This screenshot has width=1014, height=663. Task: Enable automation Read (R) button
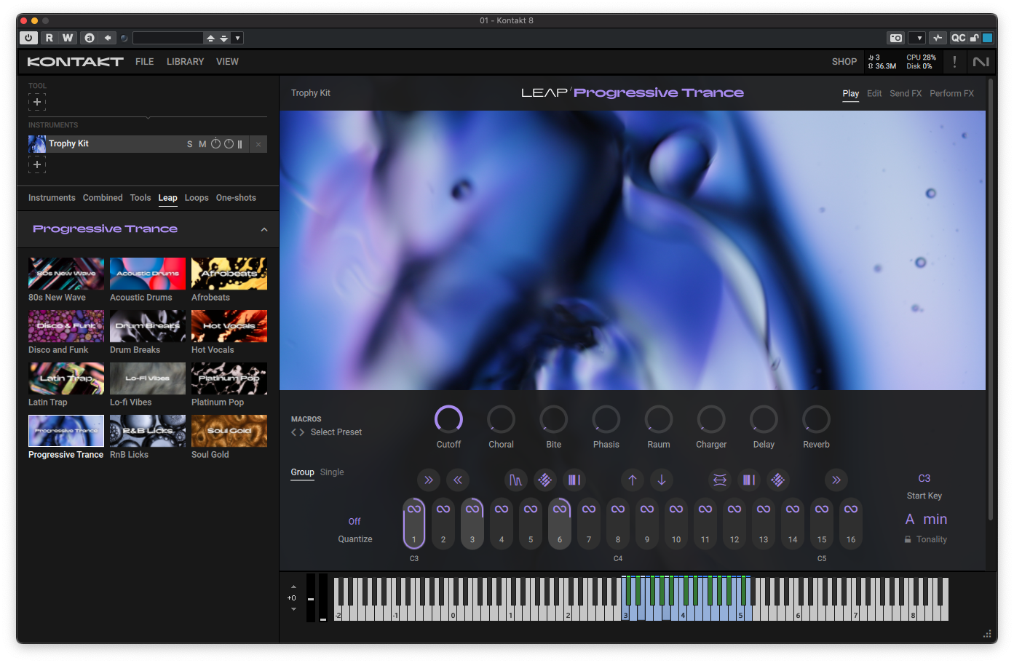(49, 38)
